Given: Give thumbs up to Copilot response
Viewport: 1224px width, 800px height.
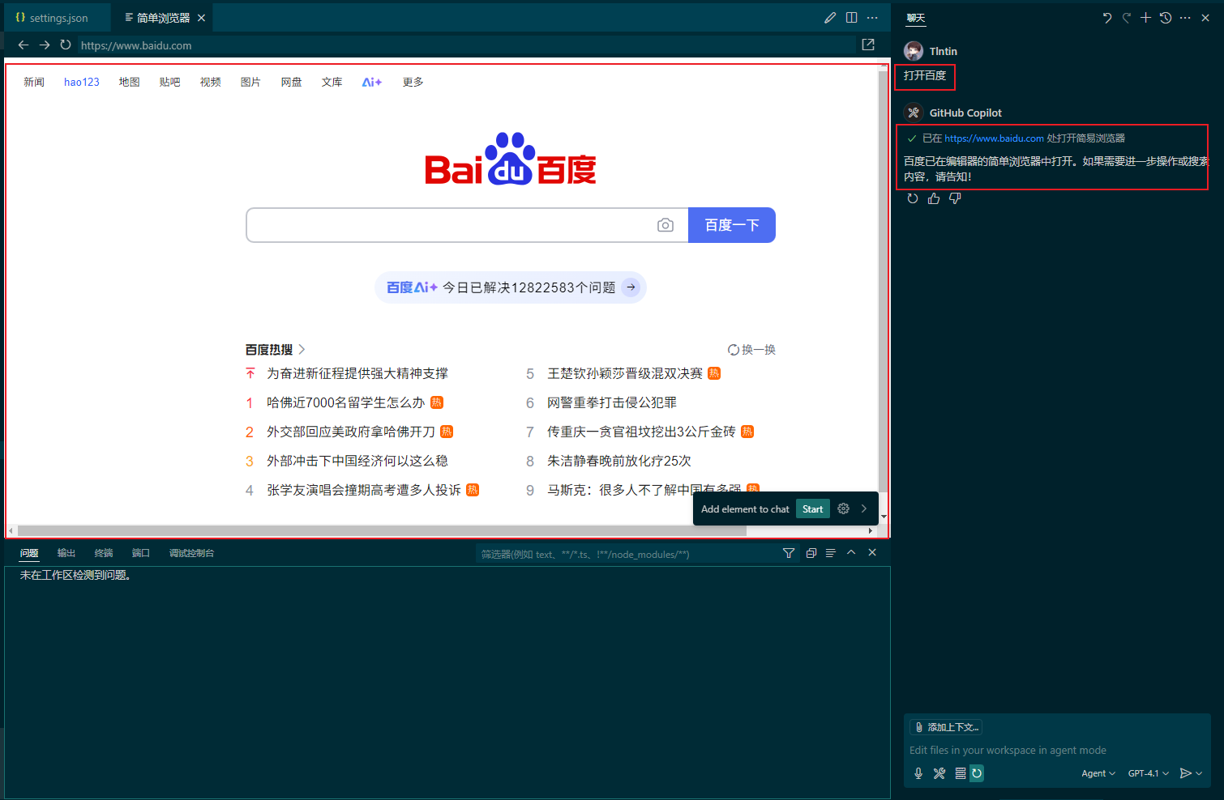Looking at the screenshot, I should coord(934,198).
